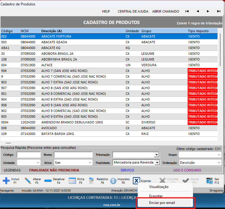
Task: Click the Alterar pencil icon
Action: click(x=28, y=180)
